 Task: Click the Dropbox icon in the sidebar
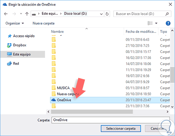coord(9,45)
